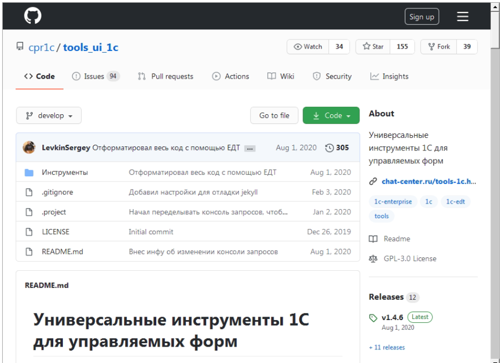Viewport: 500px width, 363px height.
Task: Open the 1c-enterprise topic tag
Action: [x=393, y=201]
